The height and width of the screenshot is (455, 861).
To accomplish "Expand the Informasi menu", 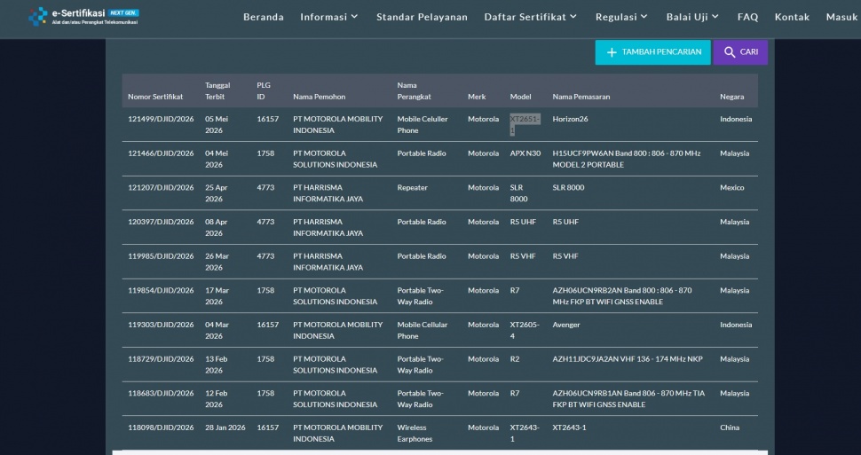I will (x=329, y=17).
